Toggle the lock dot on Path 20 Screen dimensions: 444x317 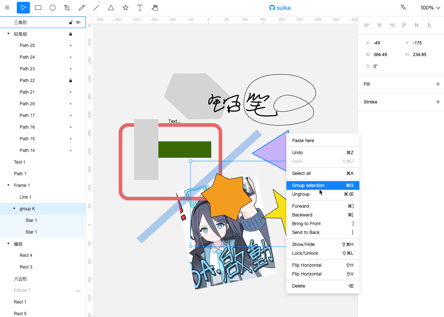[x=71, y=104]
